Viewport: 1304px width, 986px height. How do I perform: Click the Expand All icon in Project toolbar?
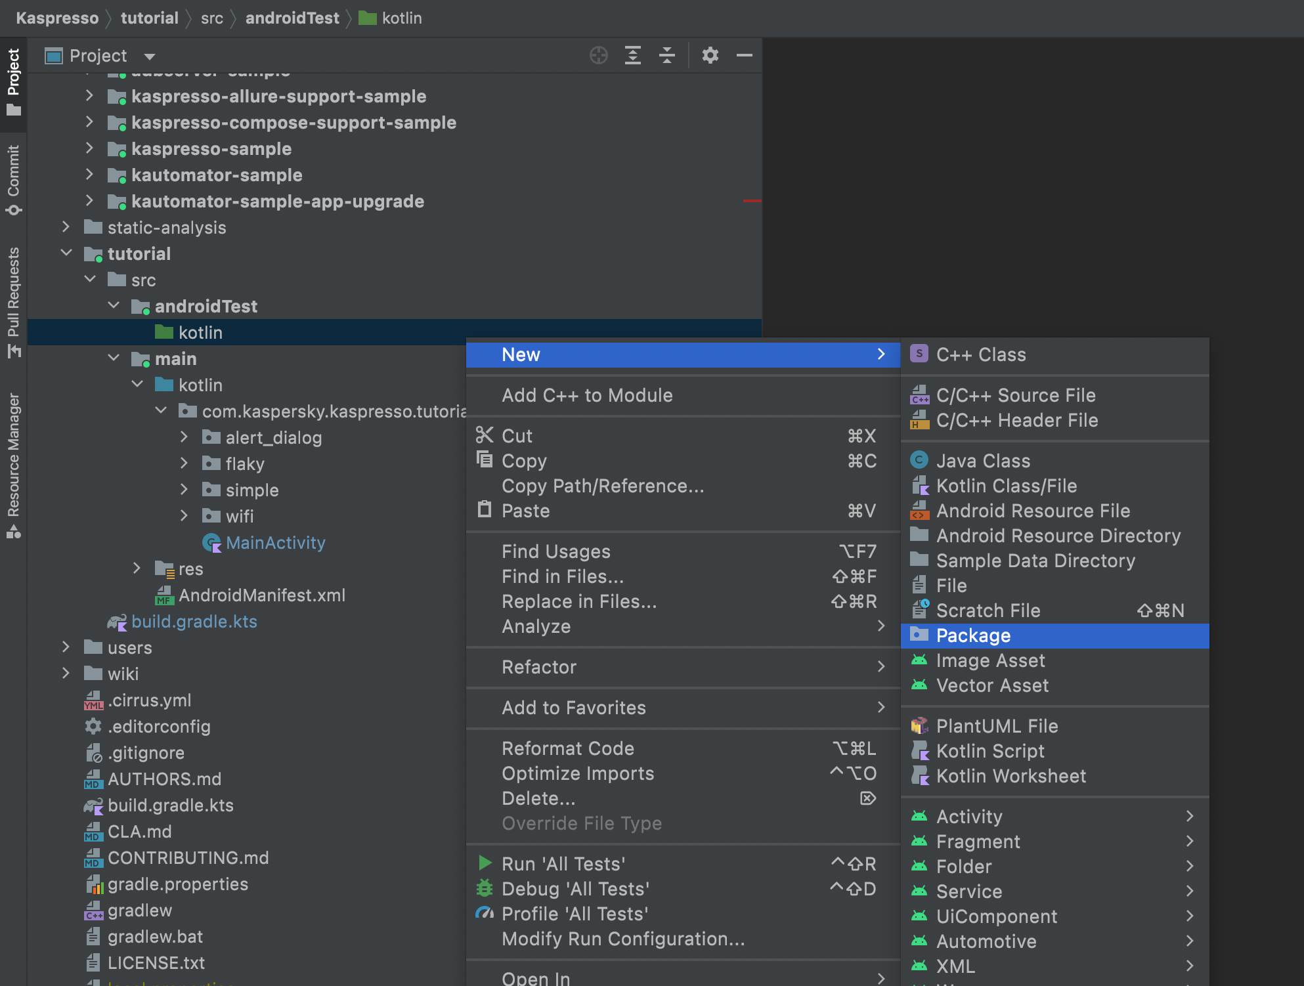tap(632, 55)
